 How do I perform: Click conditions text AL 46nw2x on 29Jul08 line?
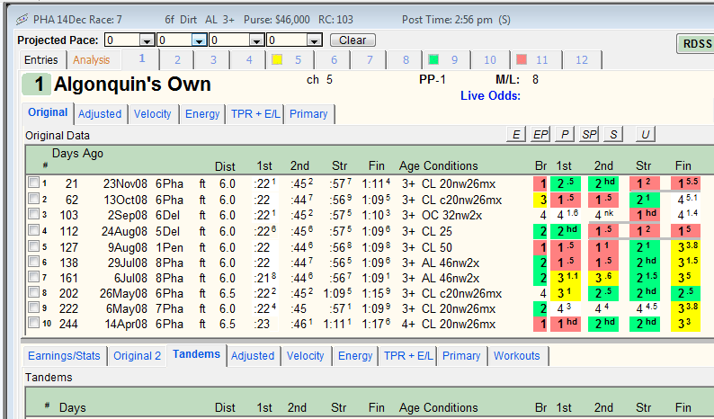[x=451, y=263]
